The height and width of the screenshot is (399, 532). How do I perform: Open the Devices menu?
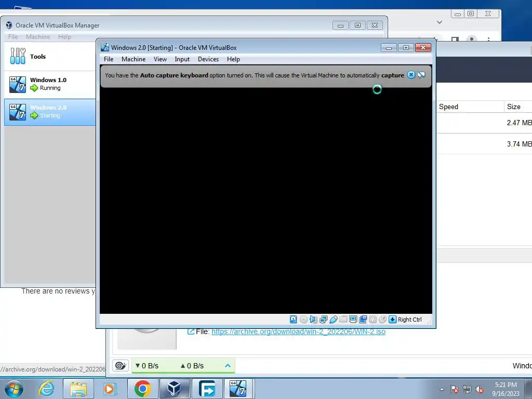click(208, 59)
